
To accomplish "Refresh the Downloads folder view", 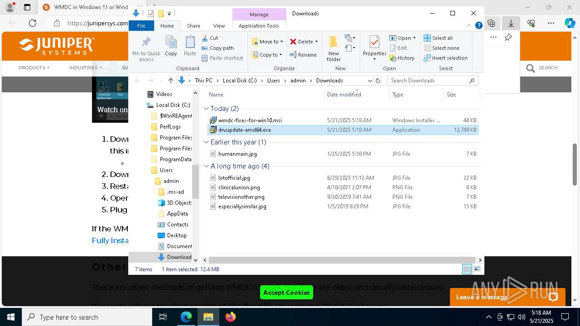I will 378,81.
